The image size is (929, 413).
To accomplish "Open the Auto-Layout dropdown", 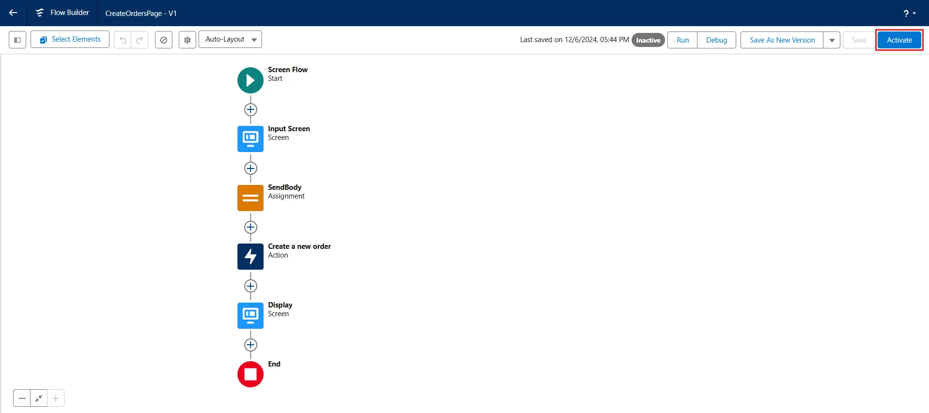I will pyautogui.click(x=230, y=40).
